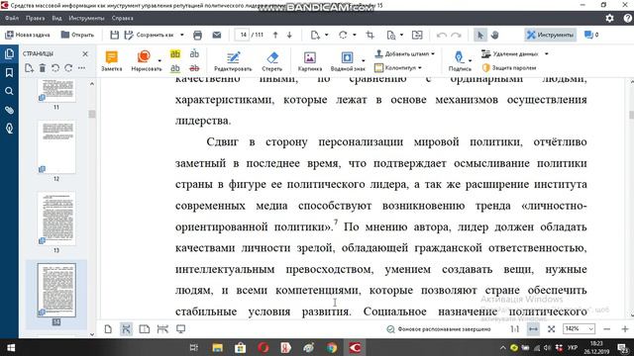The width and height of the screenshot is (634, 356).
Task: Select the page 12 thumbnail
Action: coord(56,147)
